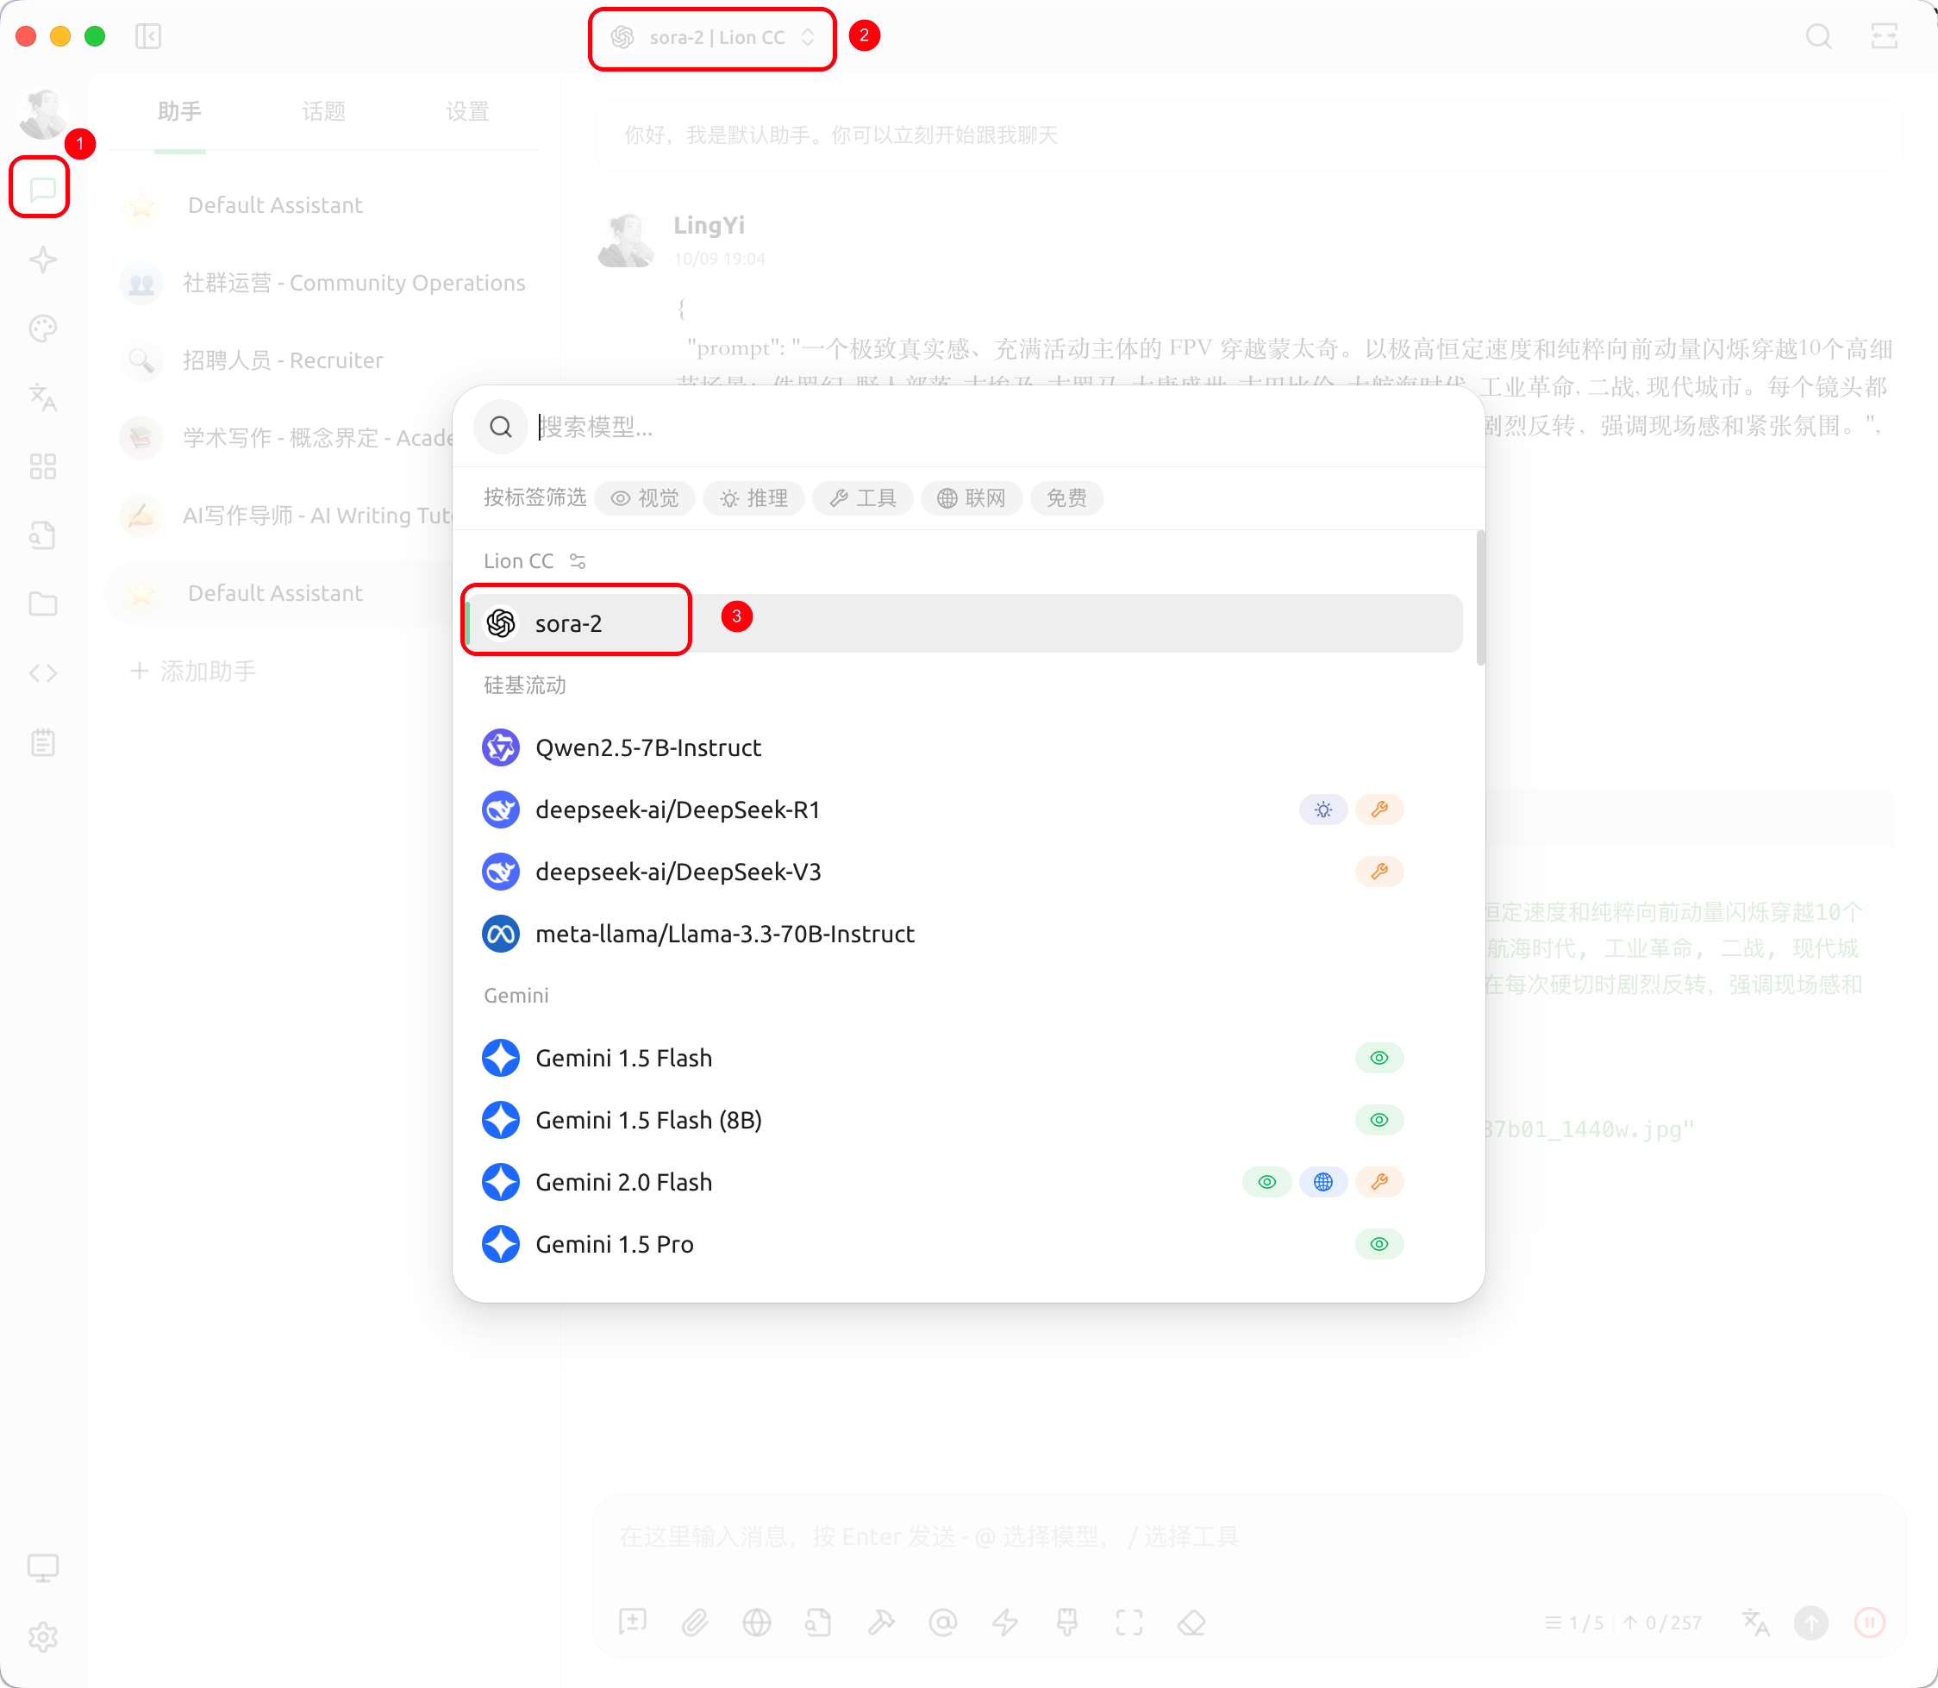1938x1688 pixels.
Task: Click the clear context brush icon
Action: point(1067,1622)
